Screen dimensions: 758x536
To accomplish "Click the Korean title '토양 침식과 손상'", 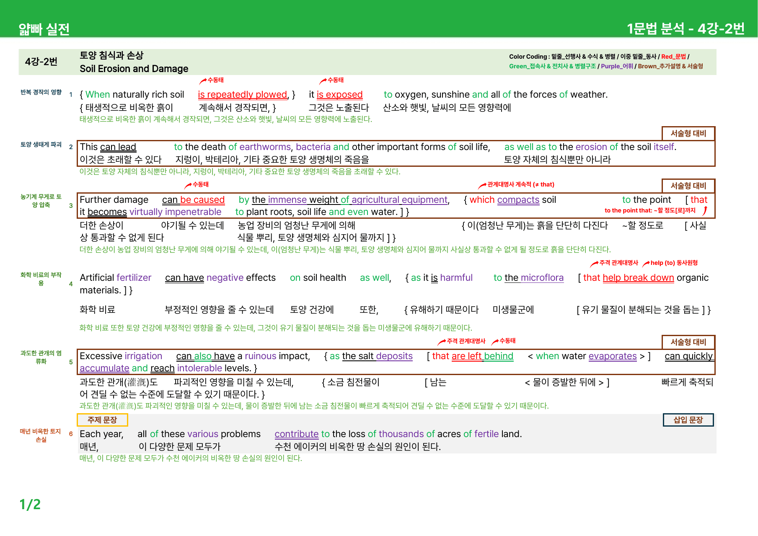I will pos(111,55).
